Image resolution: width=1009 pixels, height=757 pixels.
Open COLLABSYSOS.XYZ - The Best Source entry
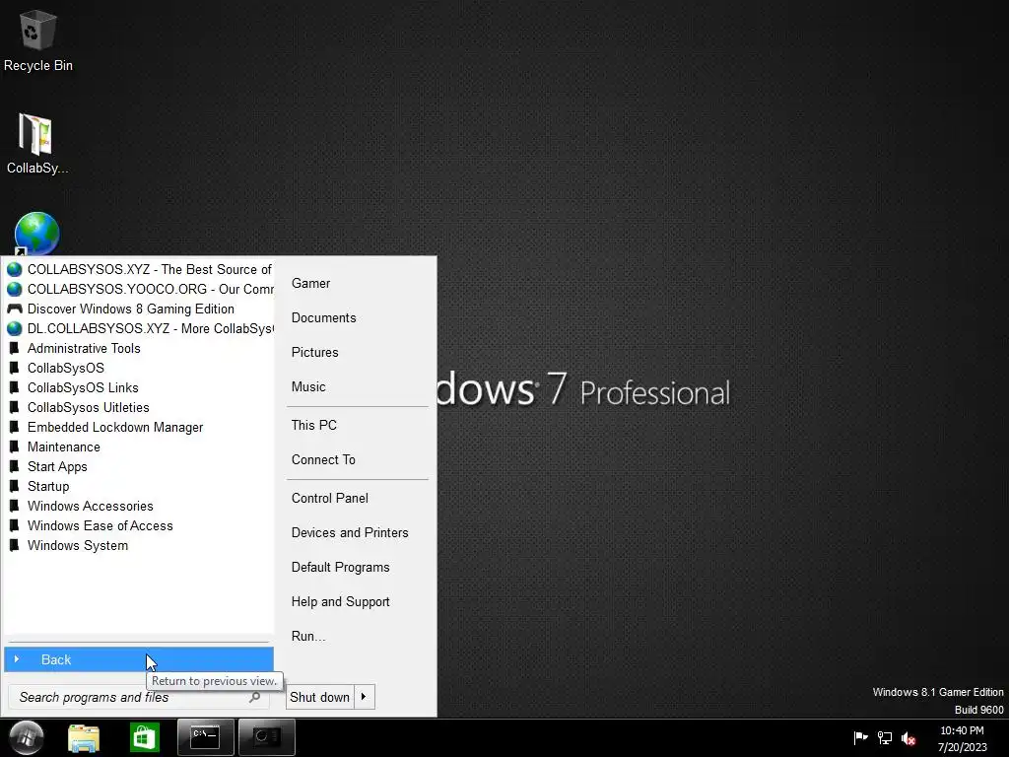click(x=139, y=269)
